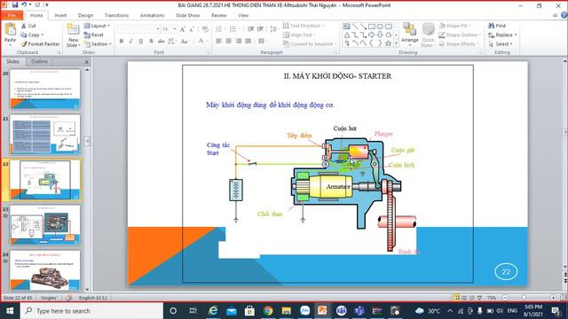Switch to the Design tab
Screen dimensions: 568x319
(x=85, y=15)
